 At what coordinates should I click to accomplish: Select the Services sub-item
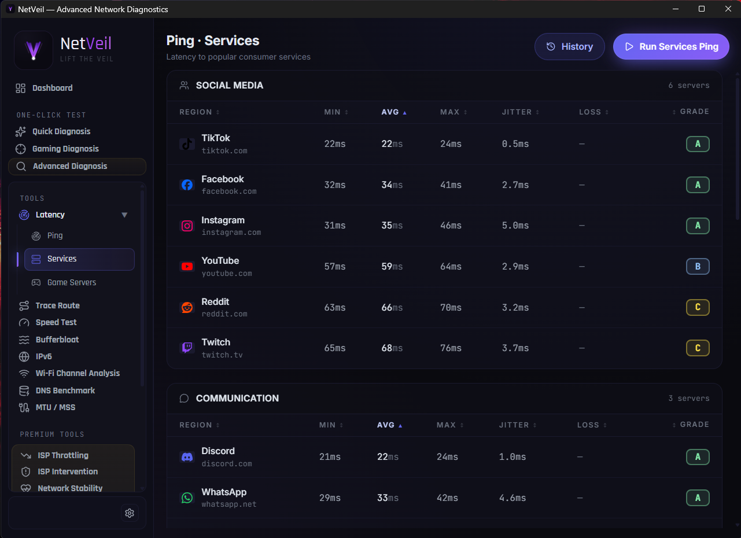pos(79,259)
